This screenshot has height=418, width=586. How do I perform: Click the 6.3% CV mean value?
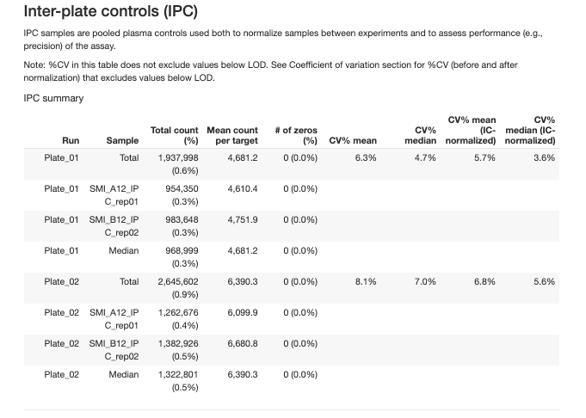pos(366,157)
